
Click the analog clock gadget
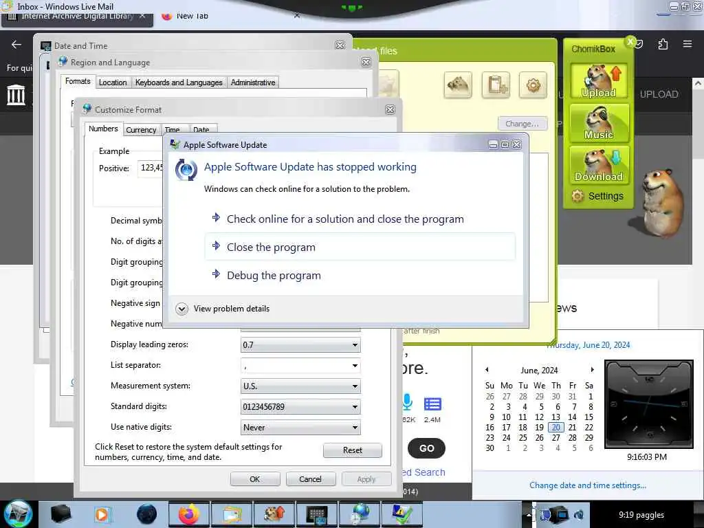[x=649, y=404]
